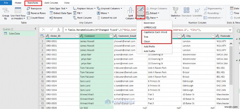Open Trigonometry functions

coord(213,9)
